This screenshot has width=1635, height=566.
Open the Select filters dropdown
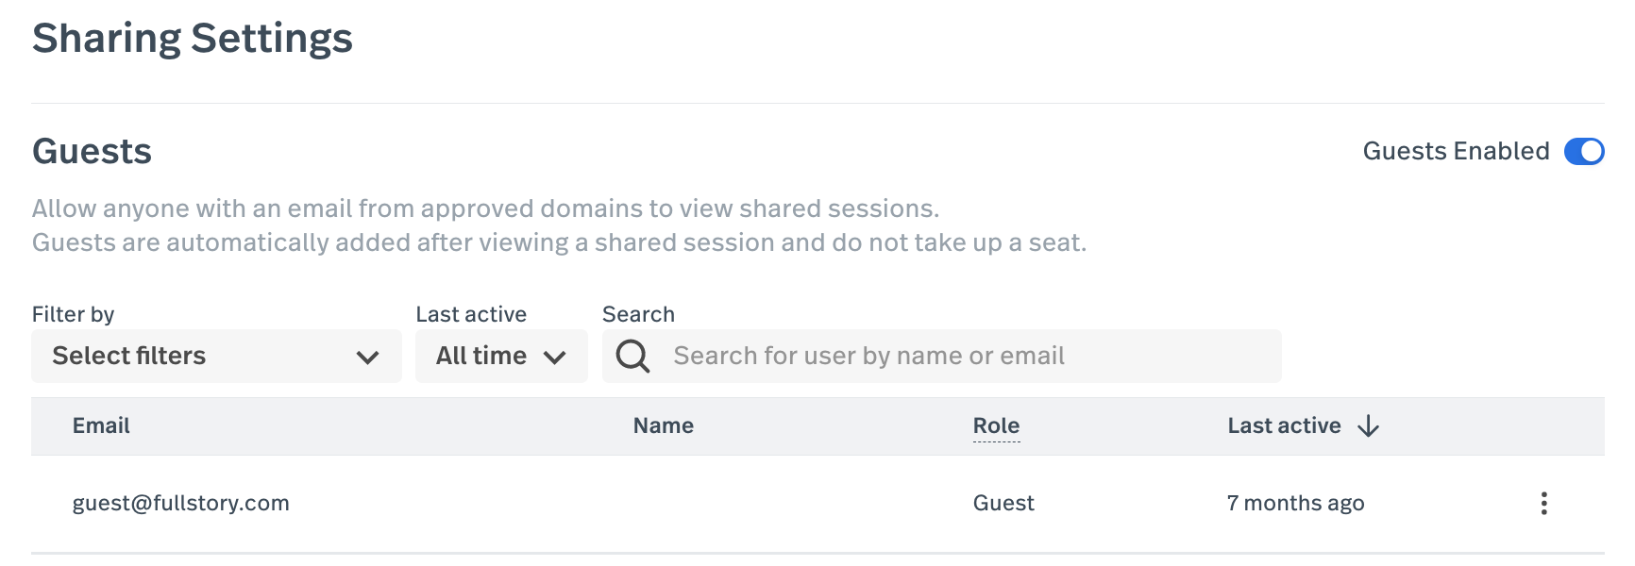(x=215, y=356)
